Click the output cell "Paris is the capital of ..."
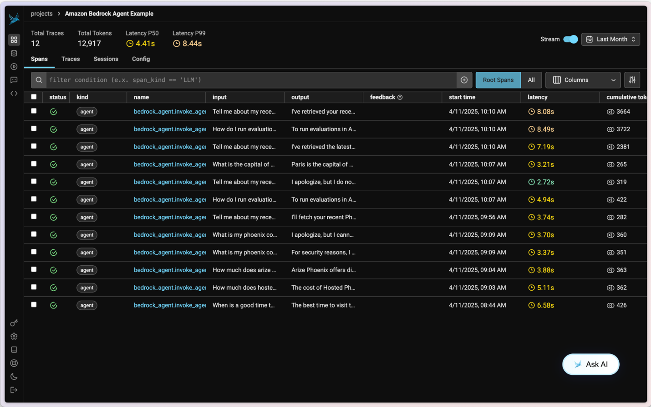 coord(322,164)
